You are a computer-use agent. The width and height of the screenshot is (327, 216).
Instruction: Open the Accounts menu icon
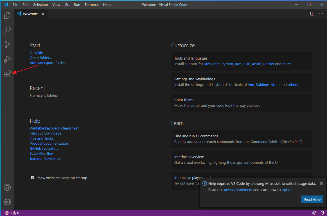(7, 187)
